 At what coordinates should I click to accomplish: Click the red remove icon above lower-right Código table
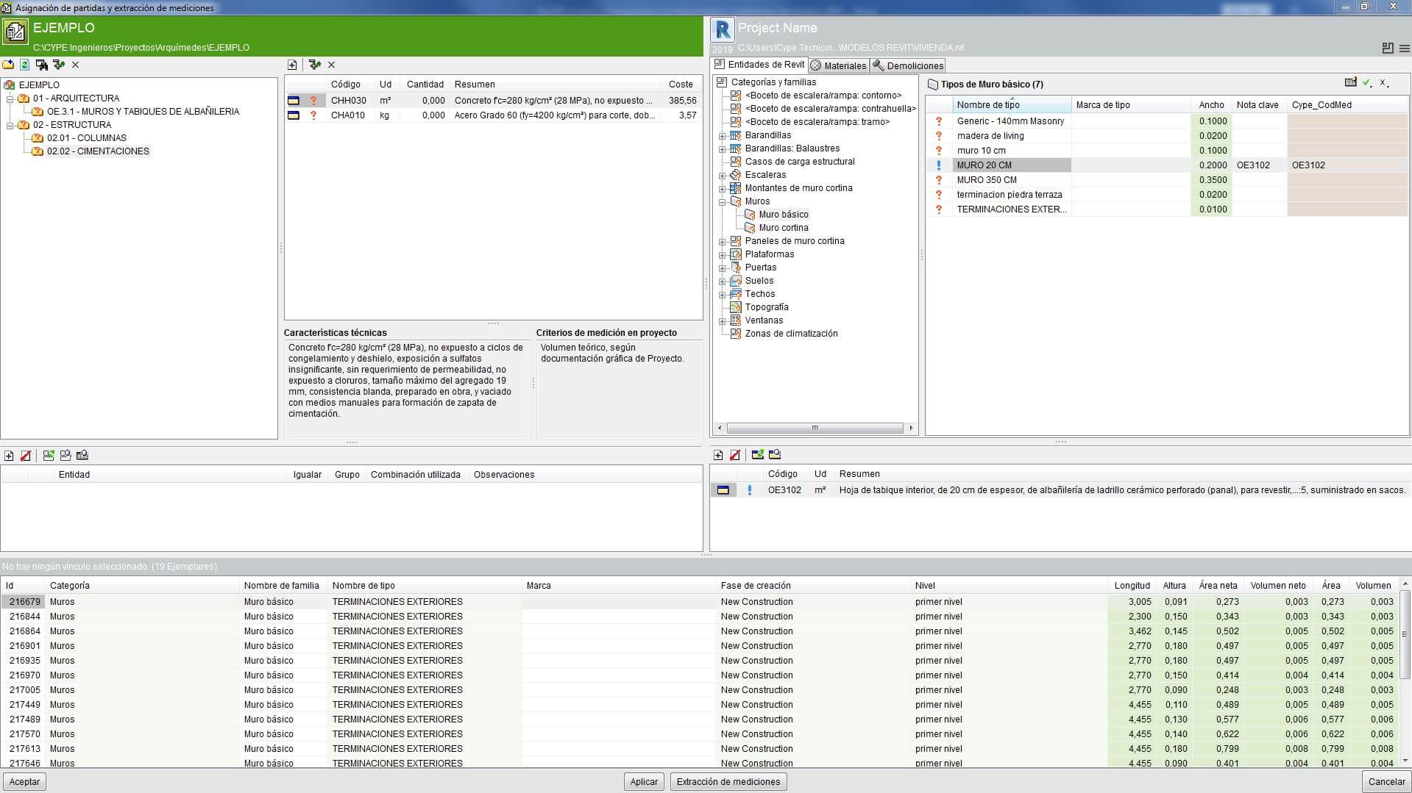(734, 456)
